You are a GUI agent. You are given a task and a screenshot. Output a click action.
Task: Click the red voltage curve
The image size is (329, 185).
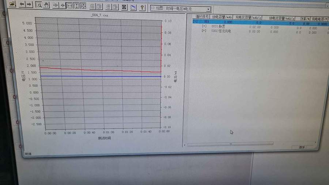point(101,70)
